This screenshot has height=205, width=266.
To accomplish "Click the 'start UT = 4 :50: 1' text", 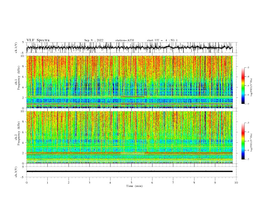I will (x=162, y=40).
